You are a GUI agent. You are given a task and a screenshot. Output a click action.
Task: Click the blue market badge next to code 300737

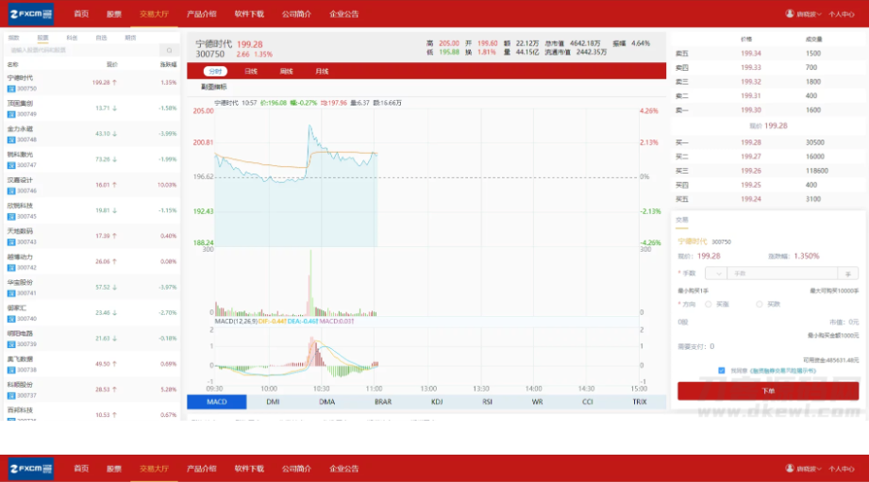11,395
